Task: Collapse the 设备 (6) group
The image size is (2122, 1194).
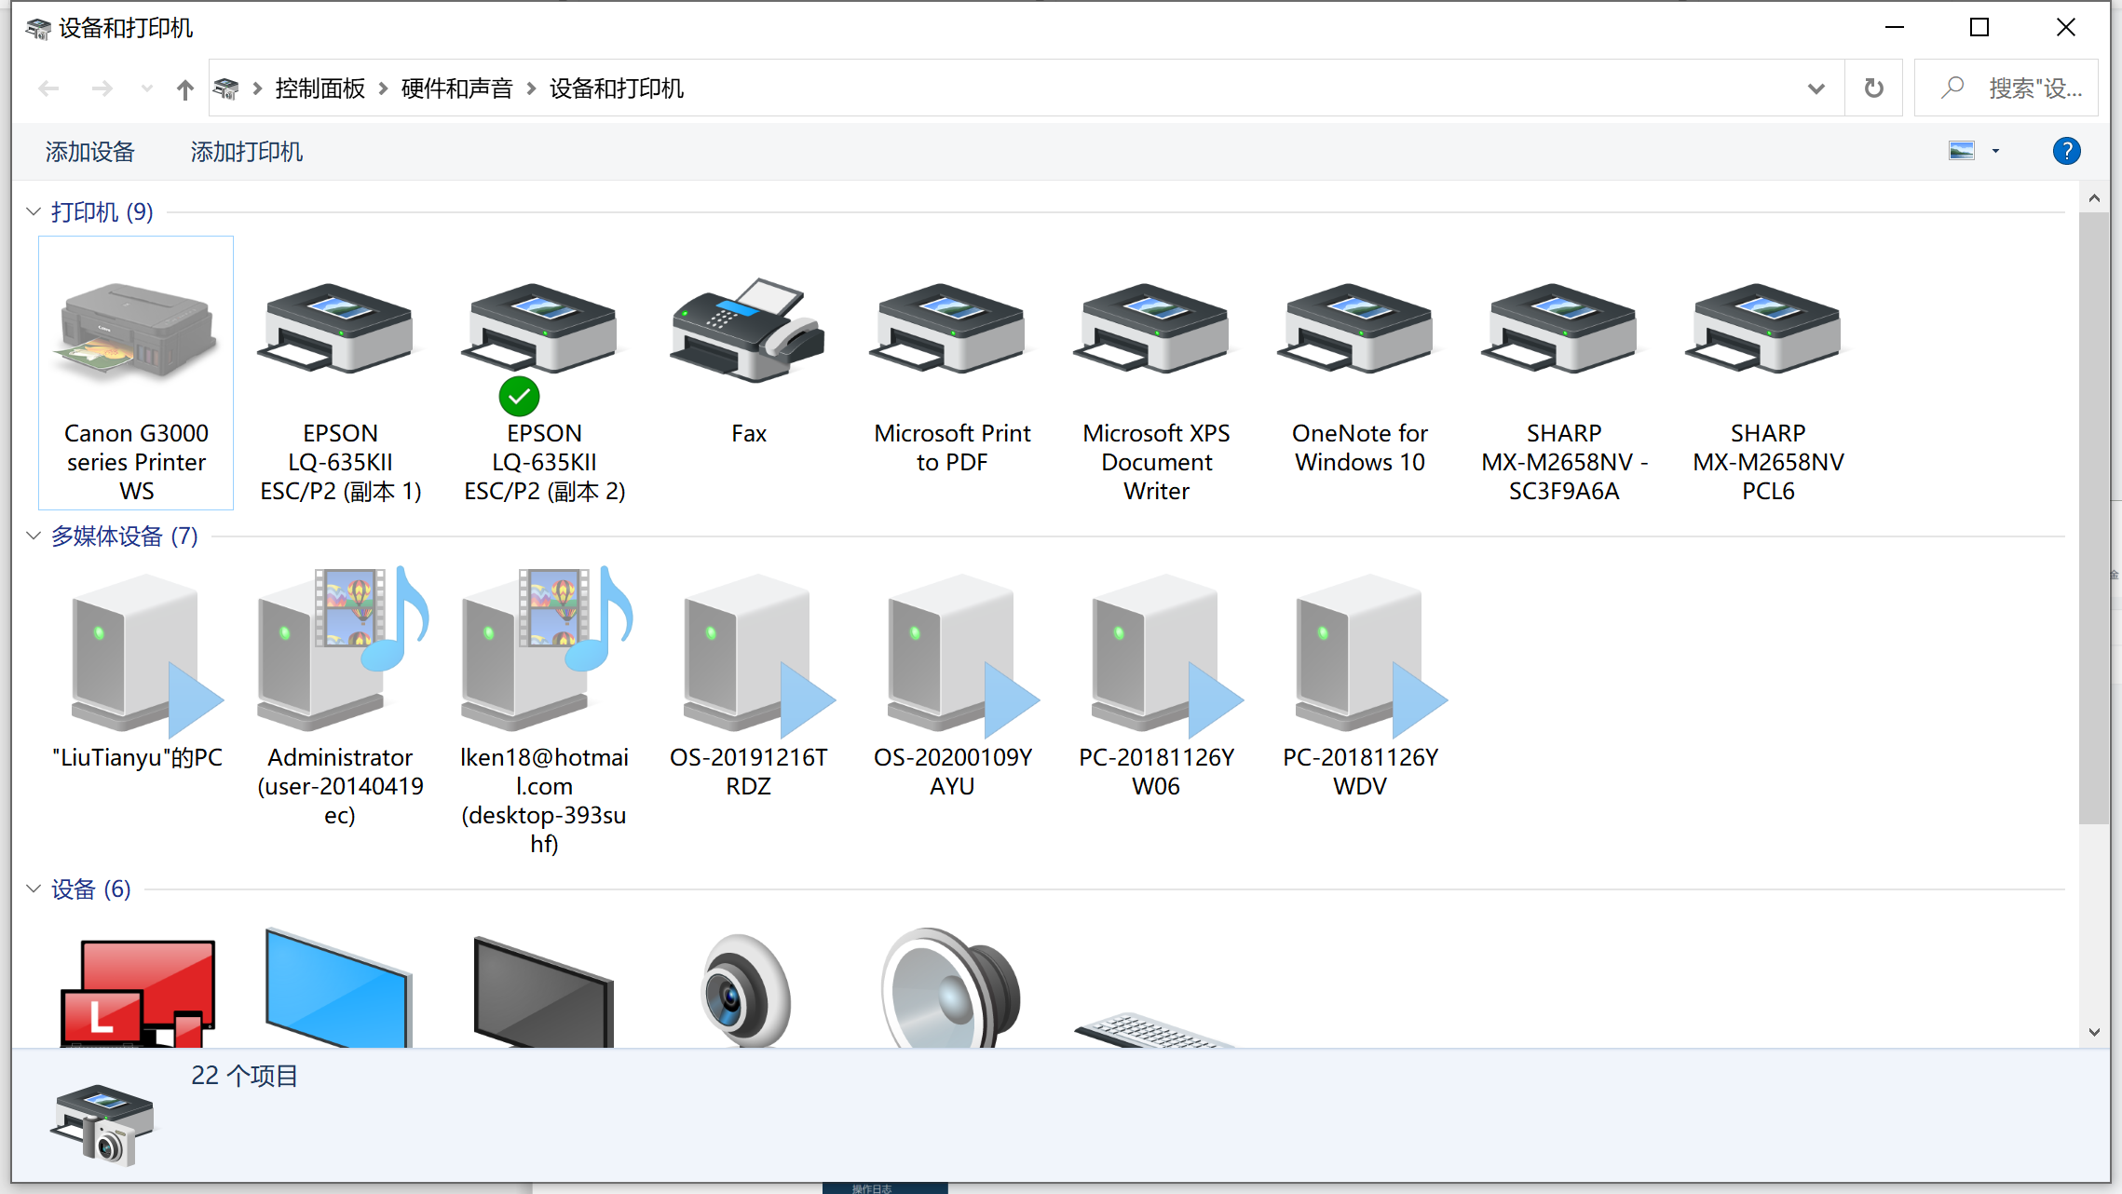Action: pyautogui.click(x=34, y=889)
